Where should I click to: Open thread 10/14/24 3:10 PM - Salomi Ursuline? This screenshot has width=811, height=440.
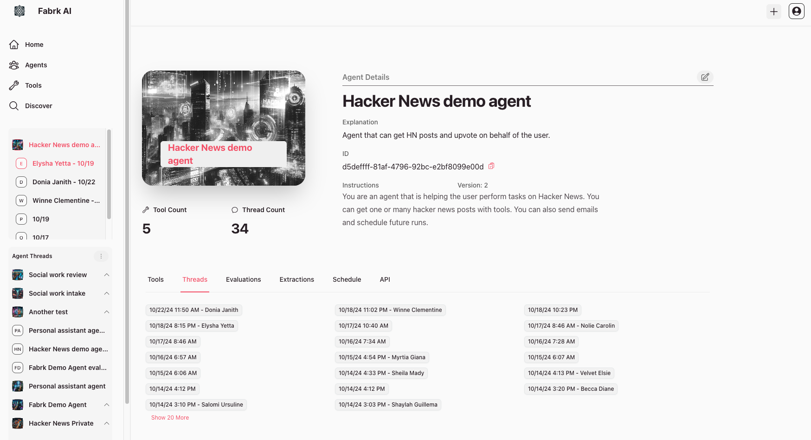click(x=196, y=405)
